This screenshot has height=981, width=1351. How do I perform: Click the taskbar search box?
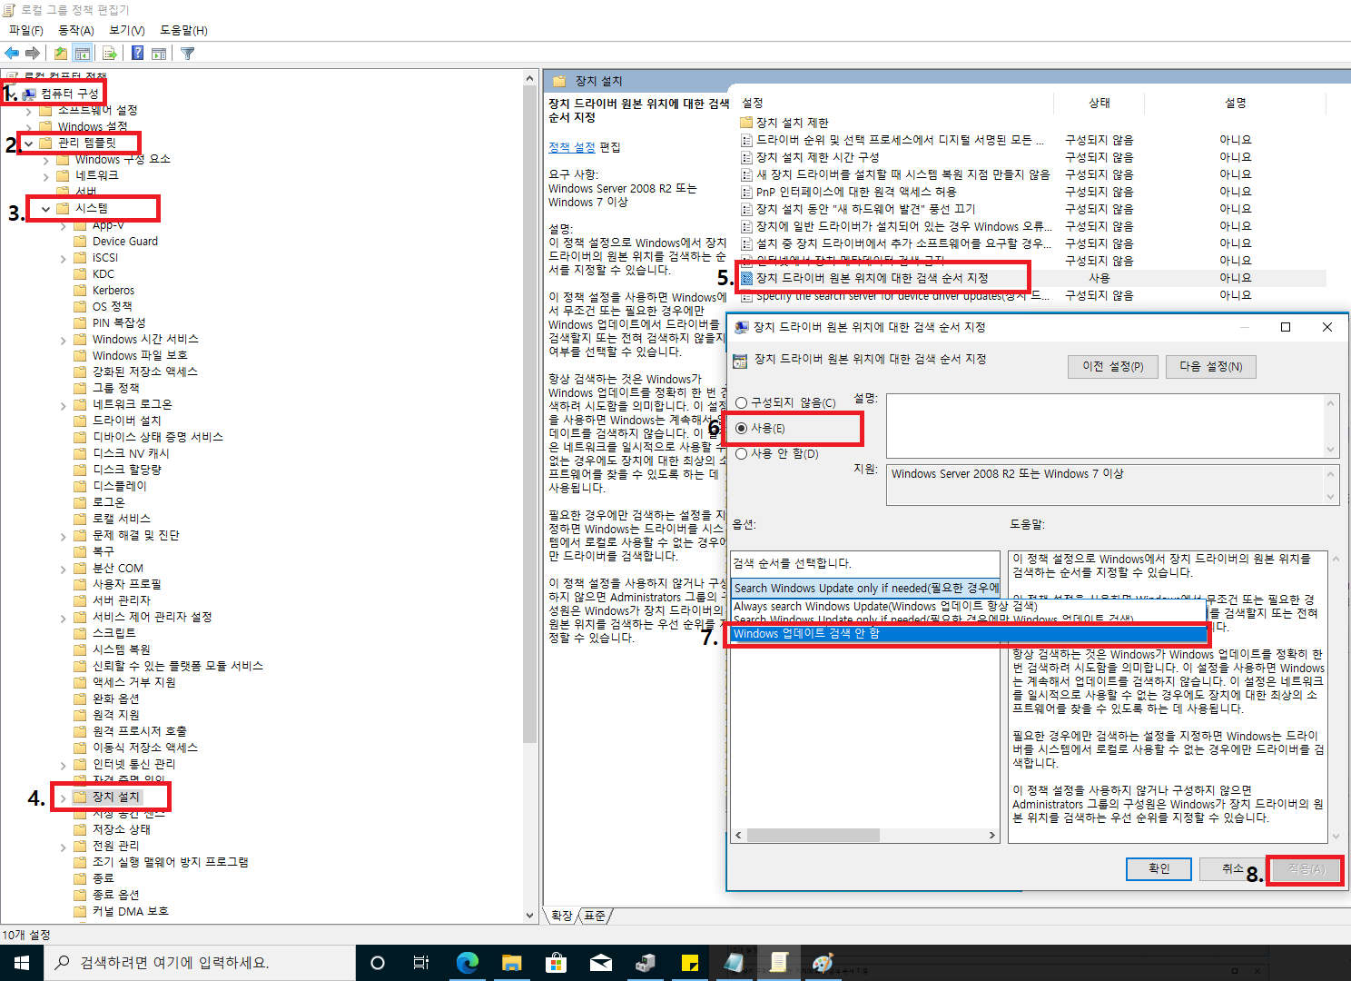pos(199,963)
